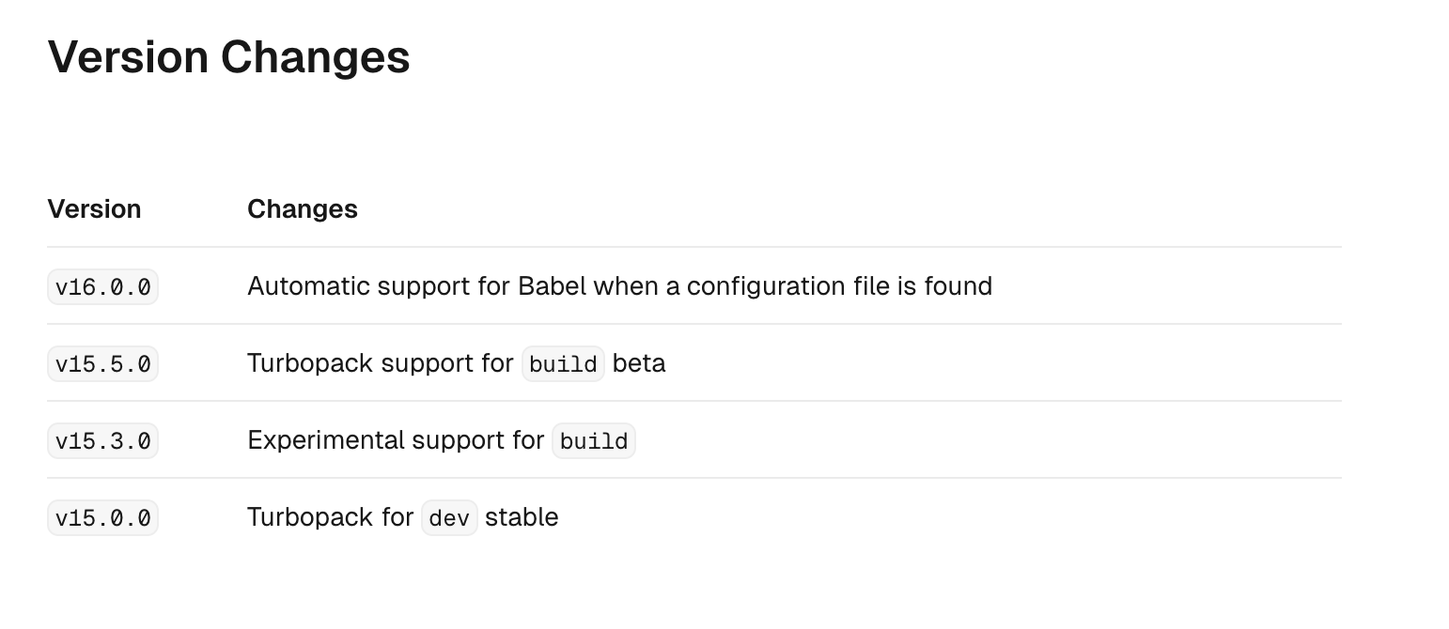Click the Changes column header in the table
This screenshot has height=629, width=1449.
tap(302, 208)
